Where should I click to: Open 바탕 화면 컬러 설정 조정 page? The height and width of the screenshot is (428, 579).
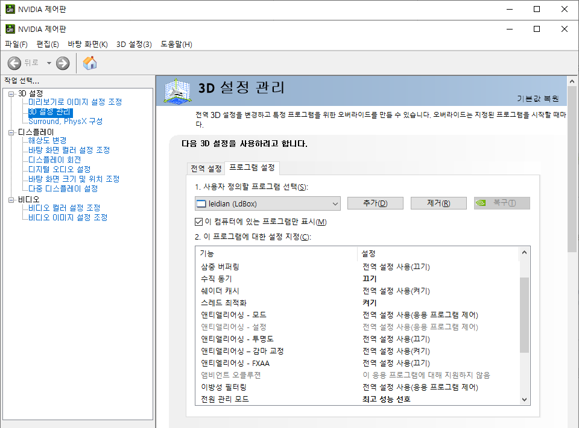(69, 150)
